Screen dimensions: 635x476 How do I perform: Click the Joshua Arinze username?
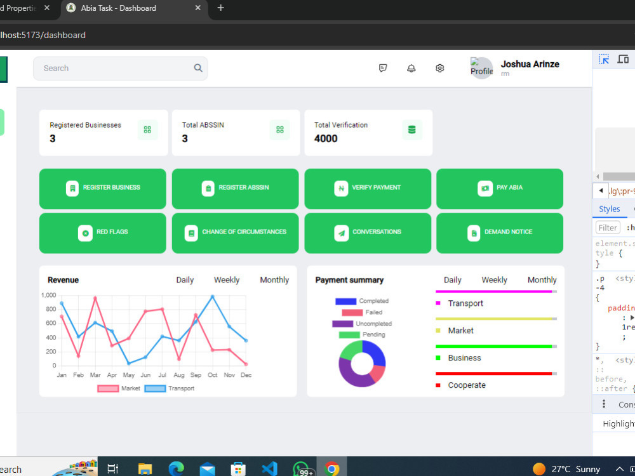click(x=530, y=64)
